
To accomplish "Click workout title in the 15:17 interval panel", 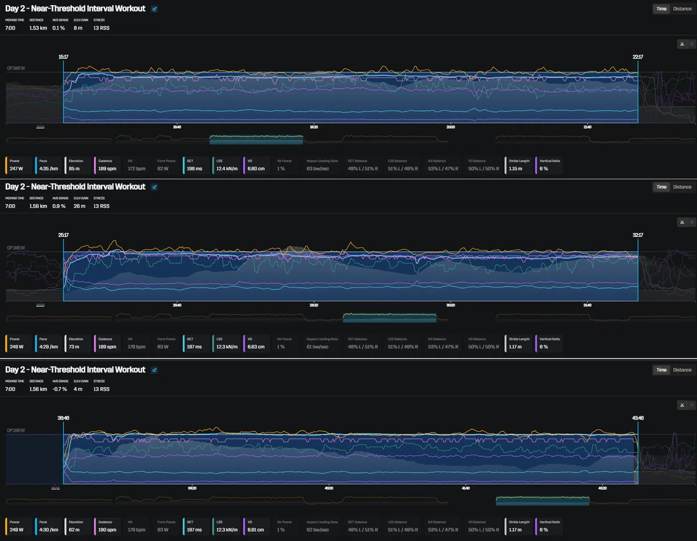I will tap(76, 9).
